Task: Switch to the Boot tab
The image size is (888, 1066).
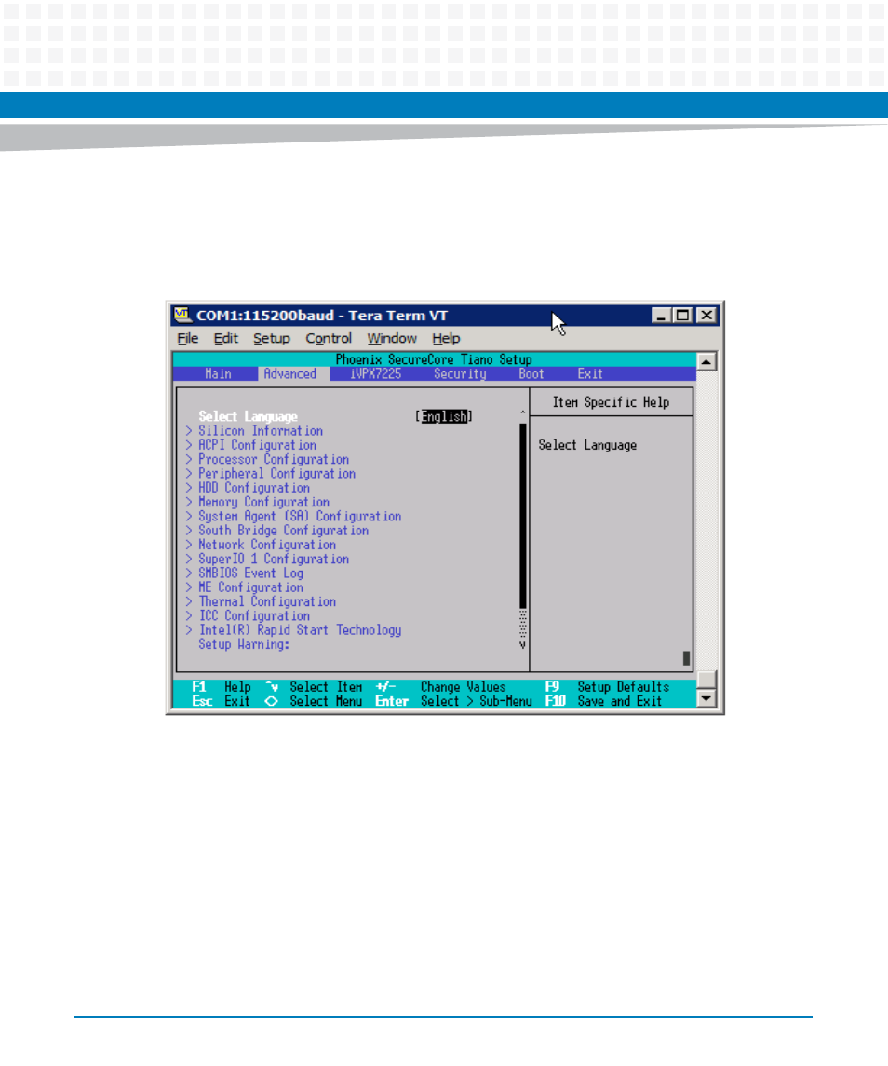Action: click(x=531, y=374)
